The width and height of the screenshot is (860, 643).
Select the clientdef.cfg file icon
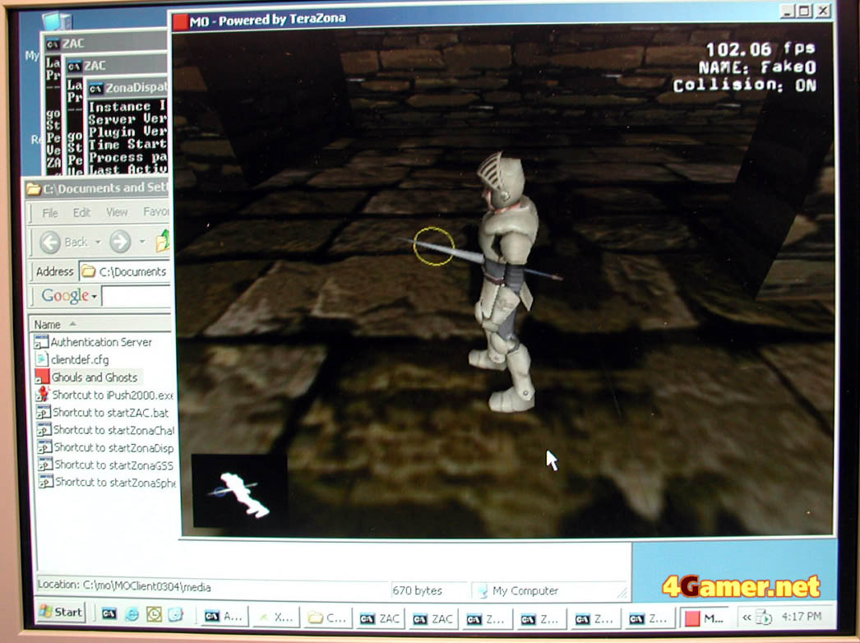(43, 359)
